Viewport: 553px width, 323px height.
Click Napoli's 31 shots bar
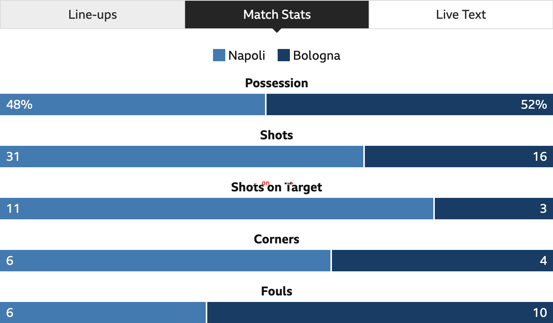point(182,157)
